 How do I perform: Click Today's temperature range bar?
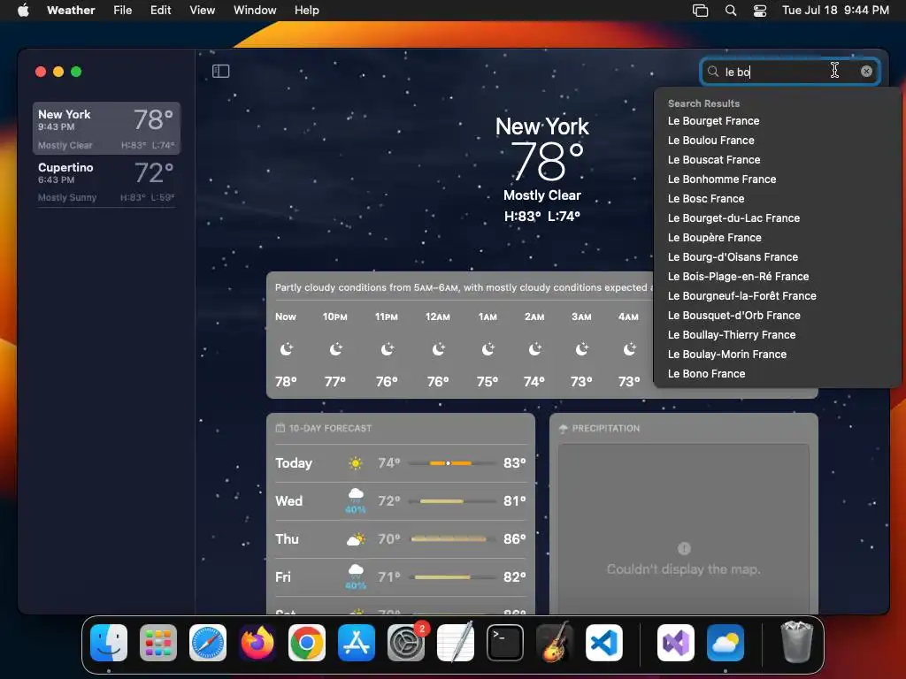452,463
